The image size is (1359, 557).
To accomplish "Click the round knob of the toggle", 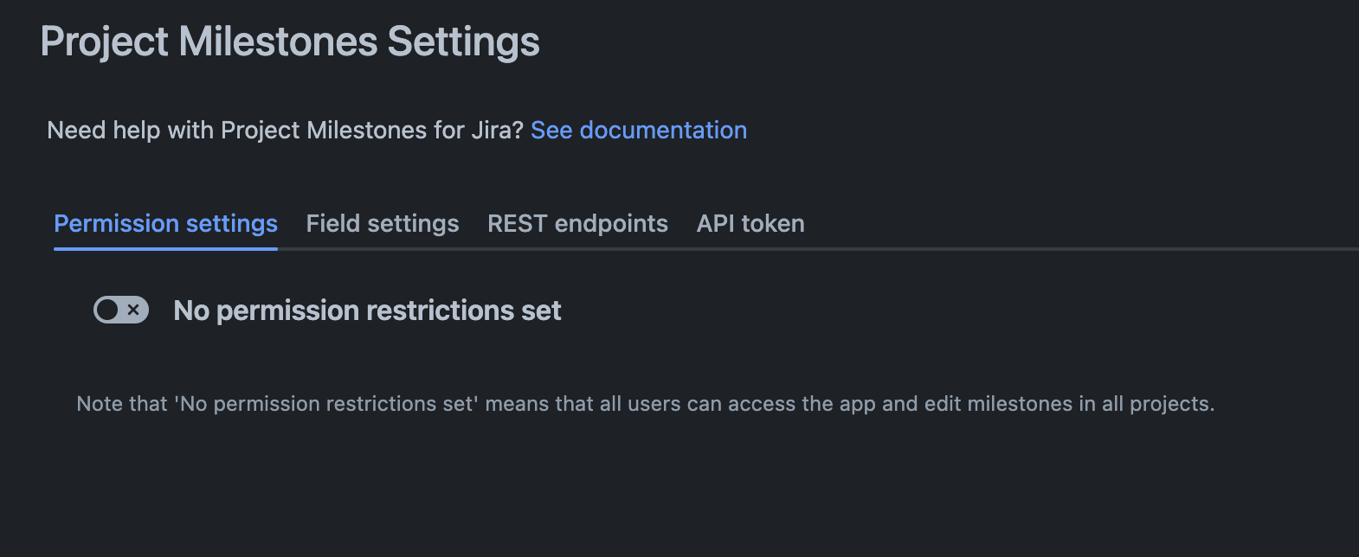I will pyautogui.click(x=107, y=310).
